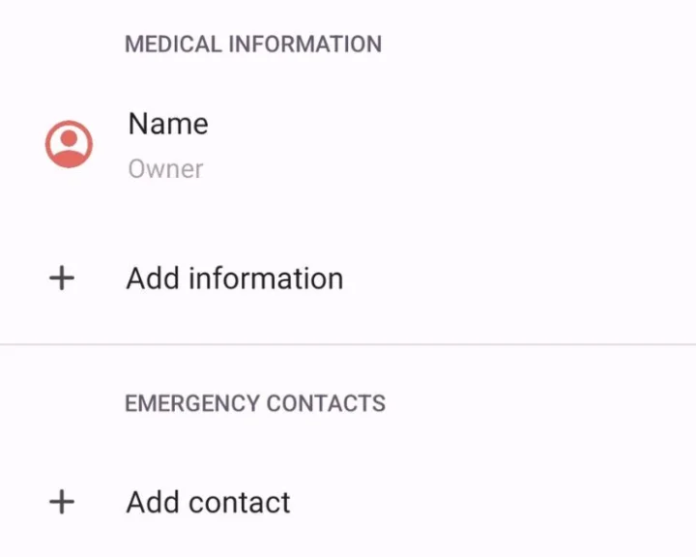Image resolution: width=696 pixels, height=557 pixels.
Task: Tap the MEDICAL INFORMATION section header
Action: tap(253, 44)
